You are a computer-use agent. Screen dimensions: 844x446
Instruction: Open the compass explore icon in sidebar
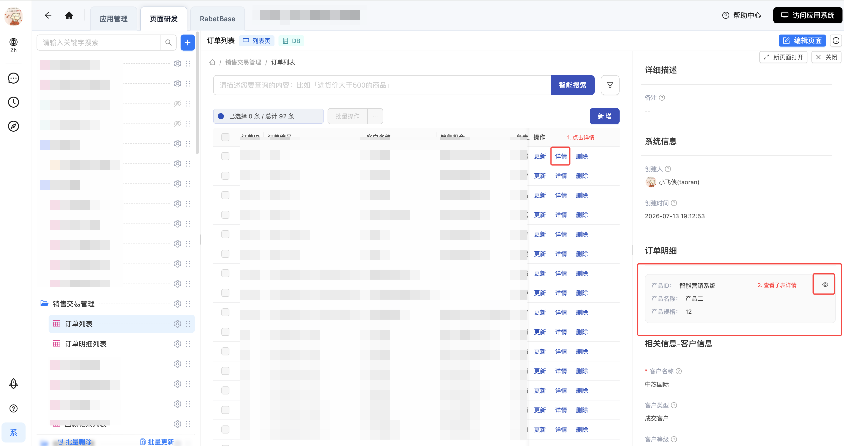[x=14, y=126]
